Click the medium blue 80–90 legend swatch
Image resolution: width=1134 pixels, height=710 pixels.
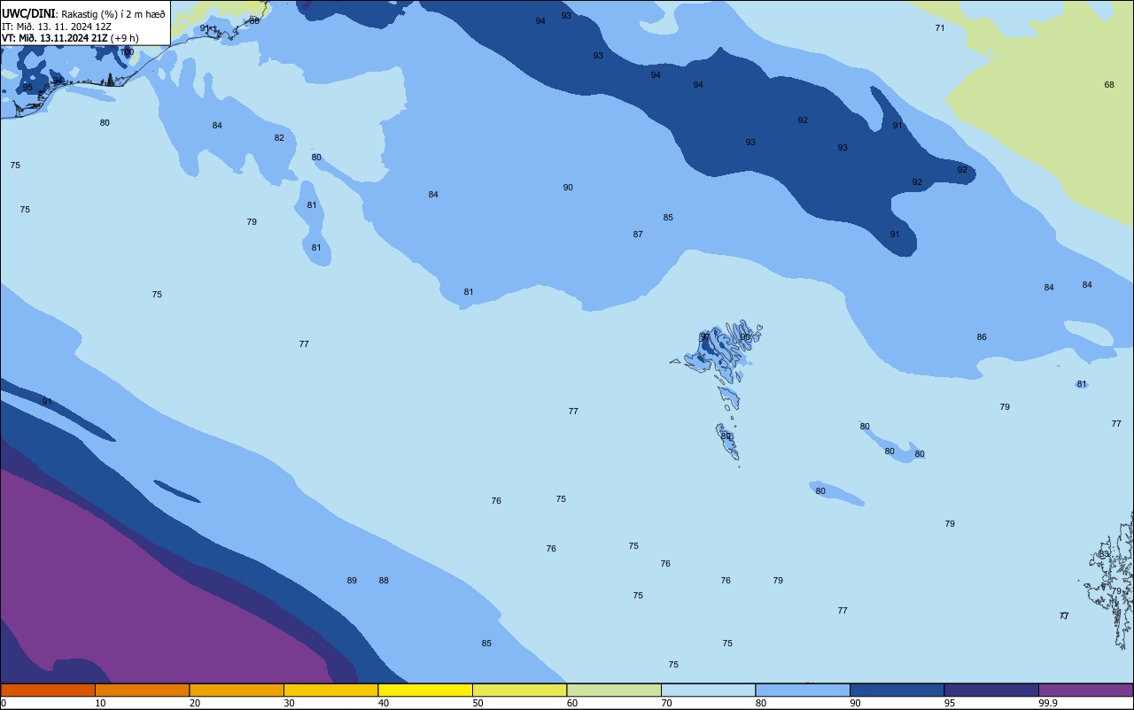803,690
